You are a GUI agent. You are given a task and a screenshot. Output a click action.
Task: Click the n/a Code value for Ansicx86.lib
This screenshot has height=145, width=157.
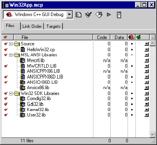coord(107,88)
